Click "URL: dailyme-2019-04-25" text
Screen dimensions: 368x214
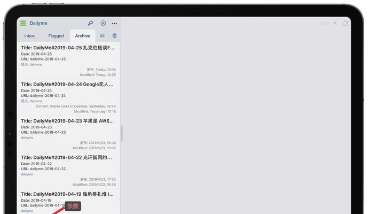43,59
